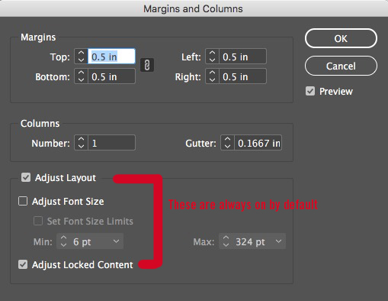Enable the Adjust Font Size checkbox
Image resolution: width=388 pixels, height=301 pixels.
click(23, 201)
